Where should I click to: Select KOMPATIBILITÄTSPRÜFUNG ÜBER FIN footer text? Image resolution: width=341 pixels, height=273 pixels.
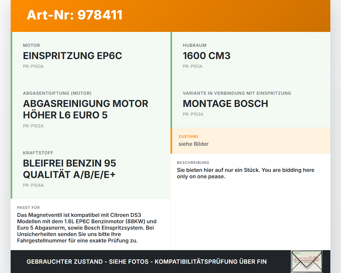click(x=211, y=262)
